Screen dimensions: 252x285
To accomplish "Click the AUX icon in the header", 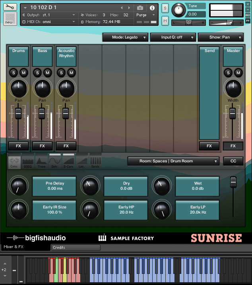I will pos(248,15).
